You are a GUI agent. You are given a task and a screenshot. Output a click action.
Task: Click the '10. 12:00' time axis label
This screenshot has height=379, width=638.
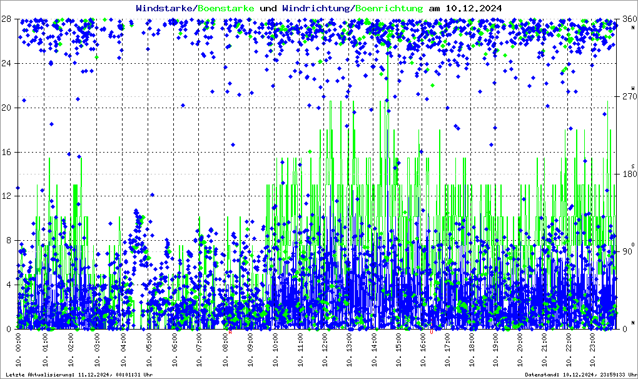click(324, 350)
